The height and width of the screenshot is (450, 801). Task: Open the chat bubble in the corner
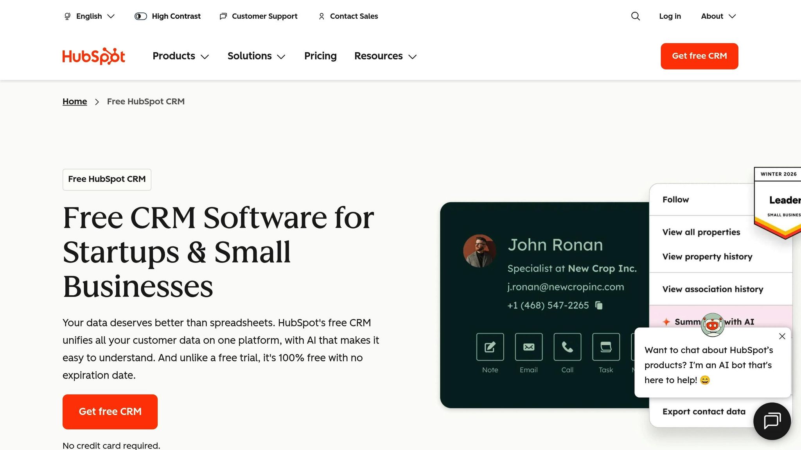(771, 421)
